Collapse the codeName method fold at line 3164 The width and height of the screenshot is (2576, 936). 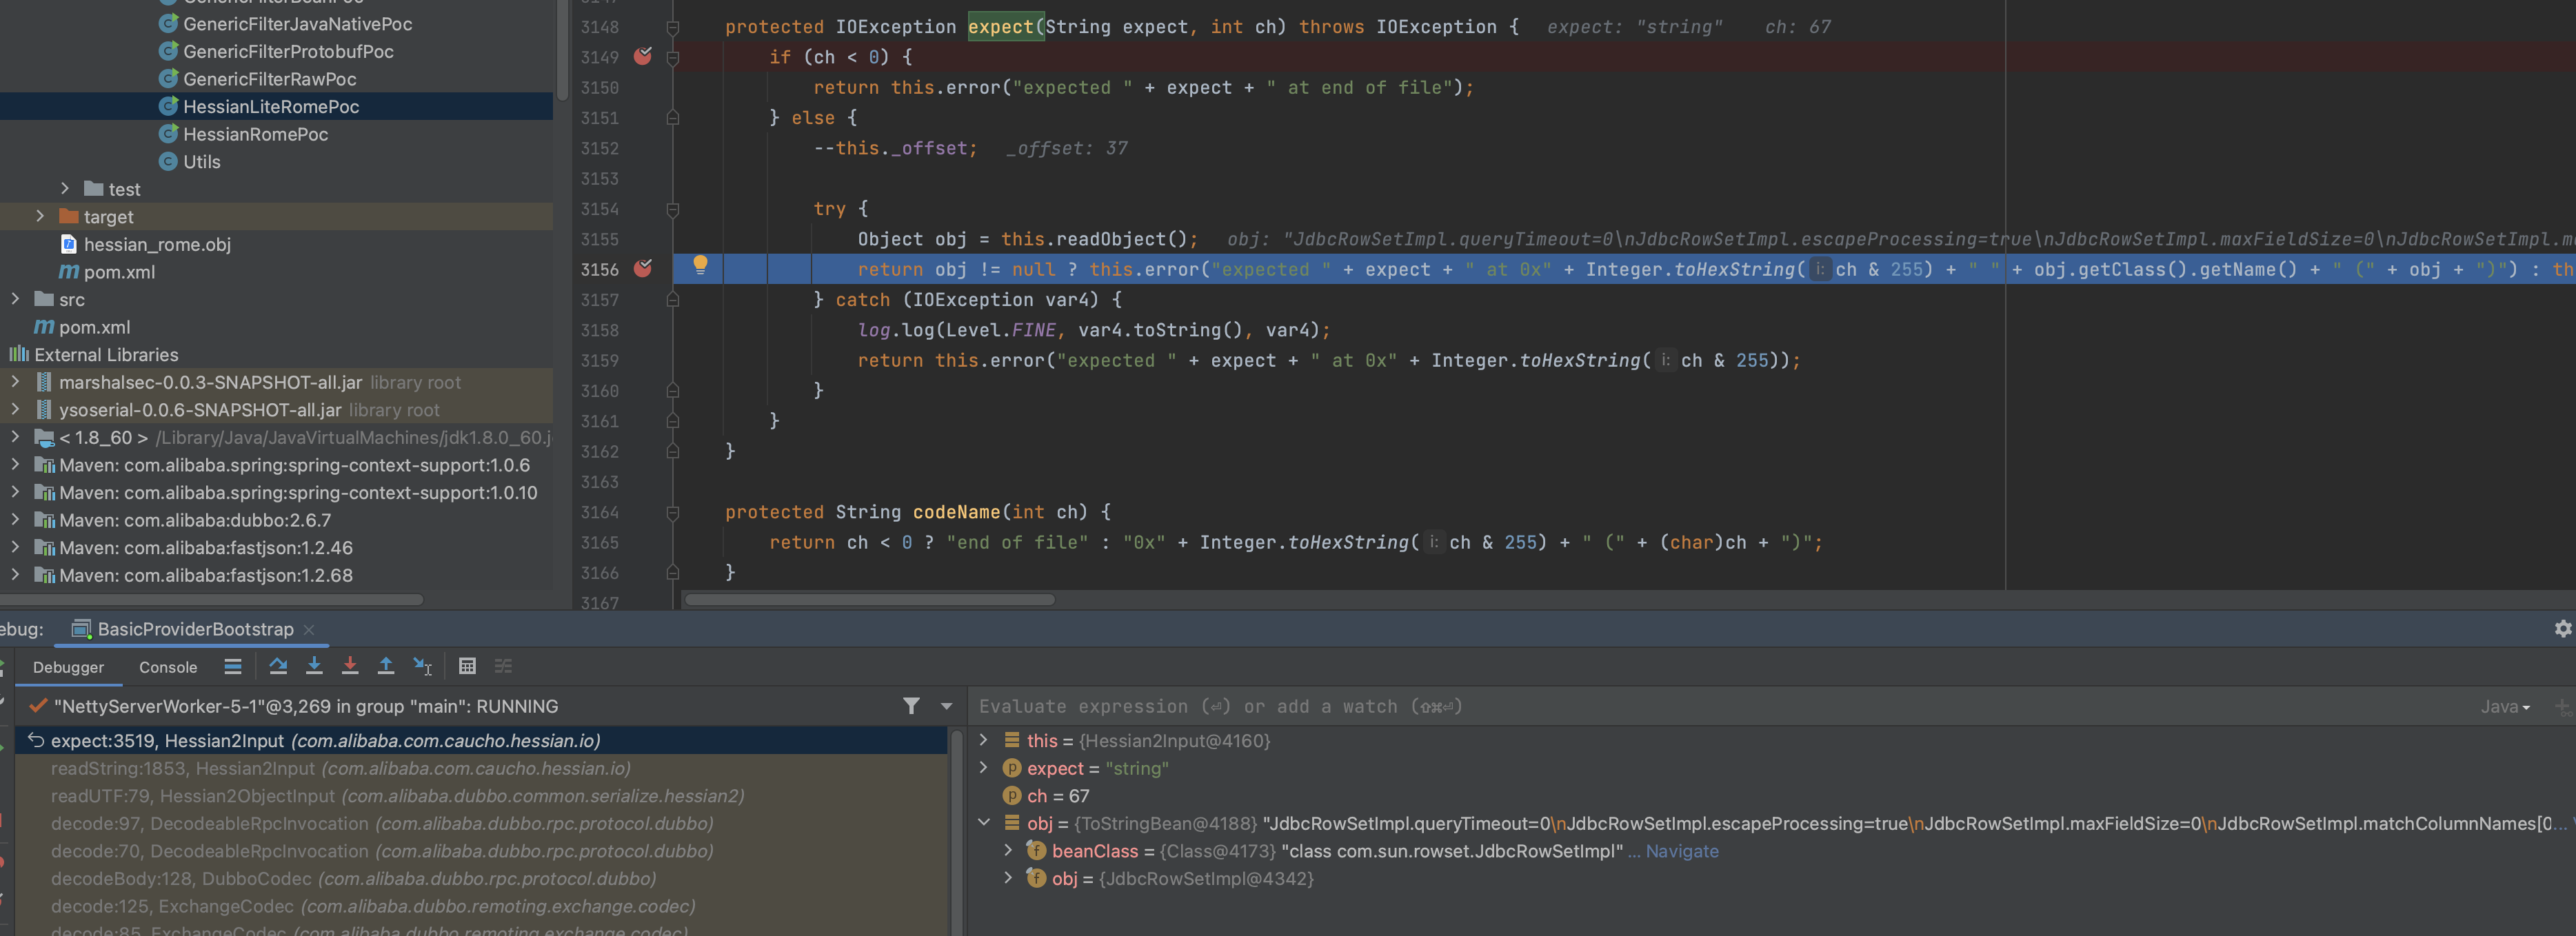tap(673, 513)
